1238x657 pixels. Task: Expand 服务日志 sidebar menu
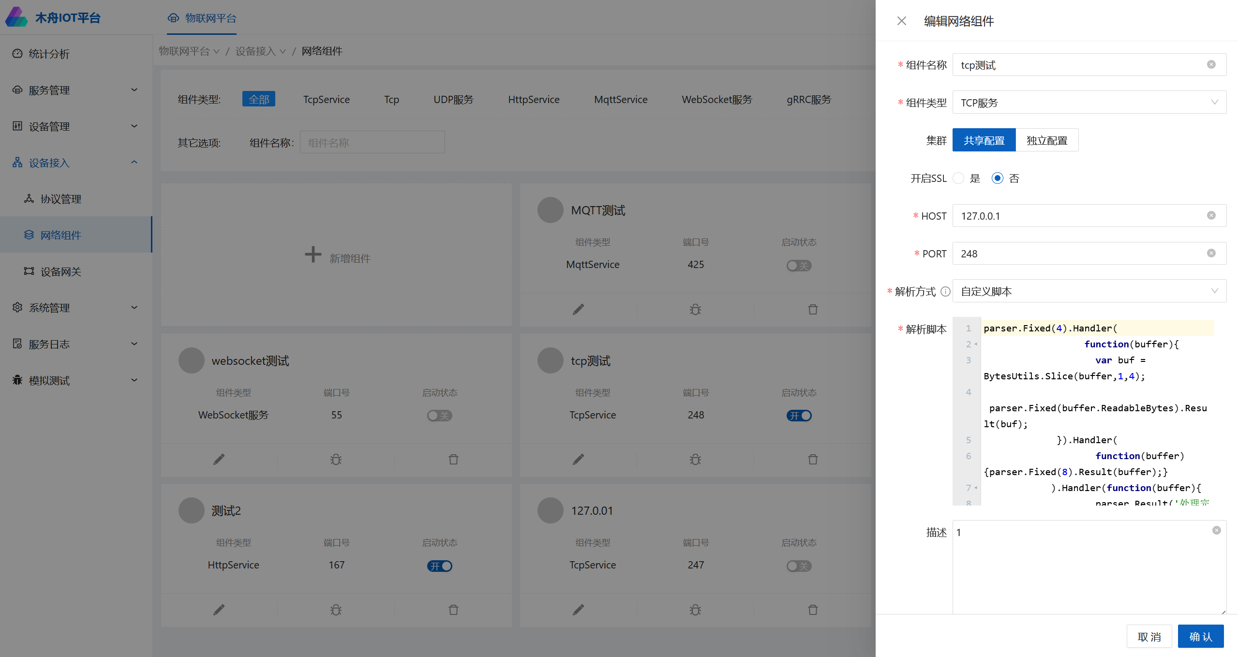click(76, 344)
